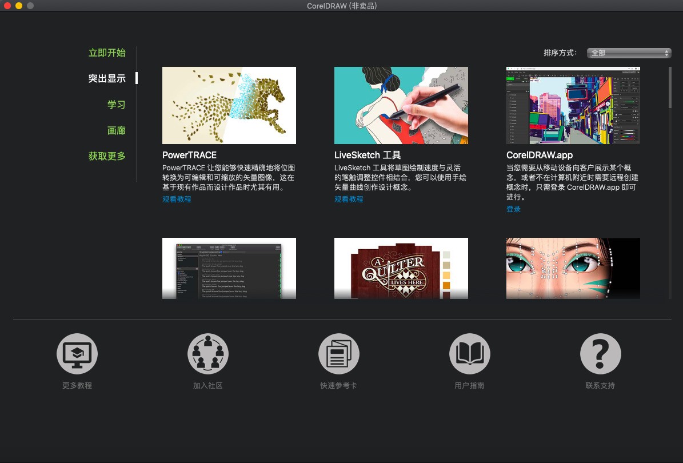This screenshot has width=683, height=463.
Task: Open 观看教程 link under PowerTRACE
Action: click(177, 199)
